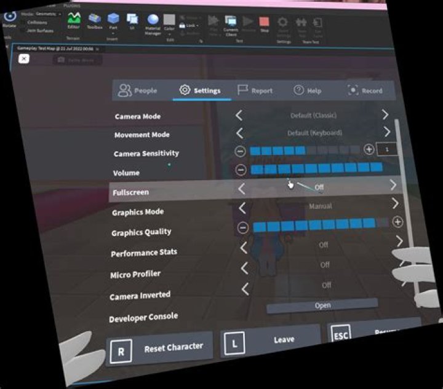Insert a Part from the toolbar
Screen dimensions: 443x389
coord(113,21)
